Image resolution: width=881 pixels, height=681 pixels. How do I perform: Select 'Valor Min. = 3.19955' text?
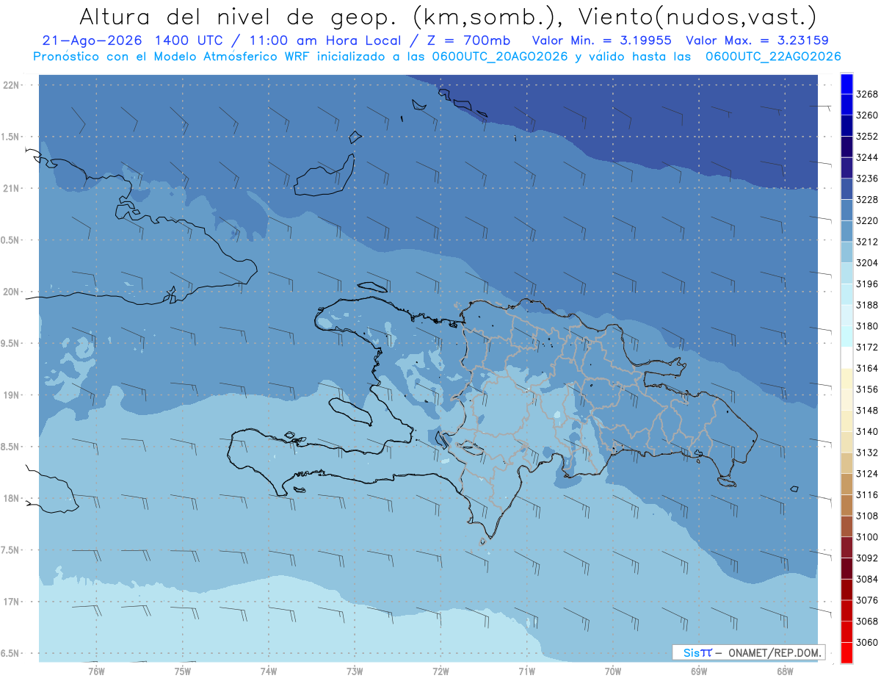tap(603, 41)
